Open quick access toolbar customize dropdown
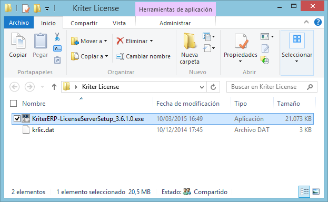 point(47,9)
